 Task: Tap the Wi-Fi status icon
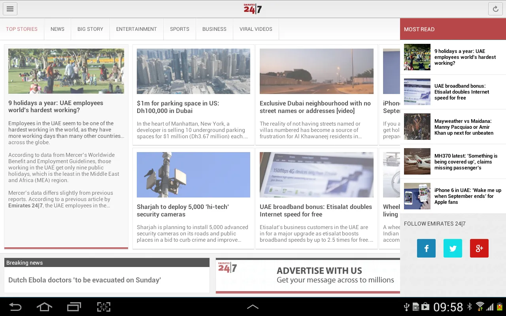coord(480,307)
